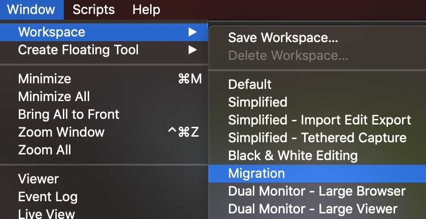Screen dimensions: 426x219
Task: Choose the Migration workspace
Action: (257, 173)
